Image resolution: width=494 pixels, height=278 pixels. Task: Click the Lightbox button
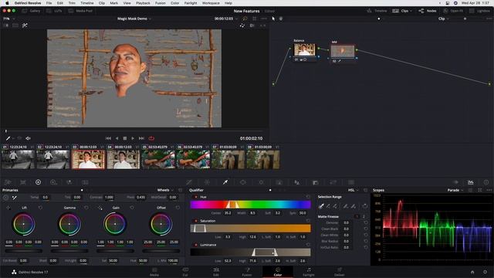[479, 11]
